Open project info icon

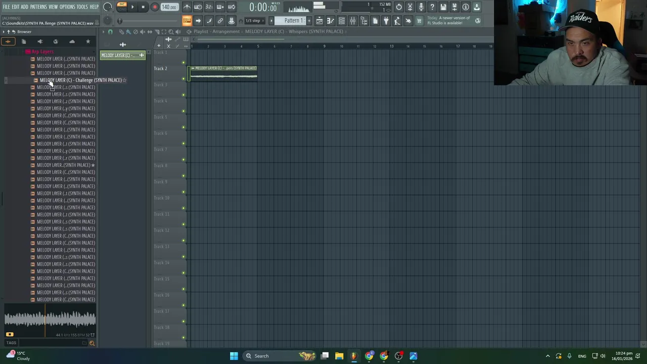[466, 7]
